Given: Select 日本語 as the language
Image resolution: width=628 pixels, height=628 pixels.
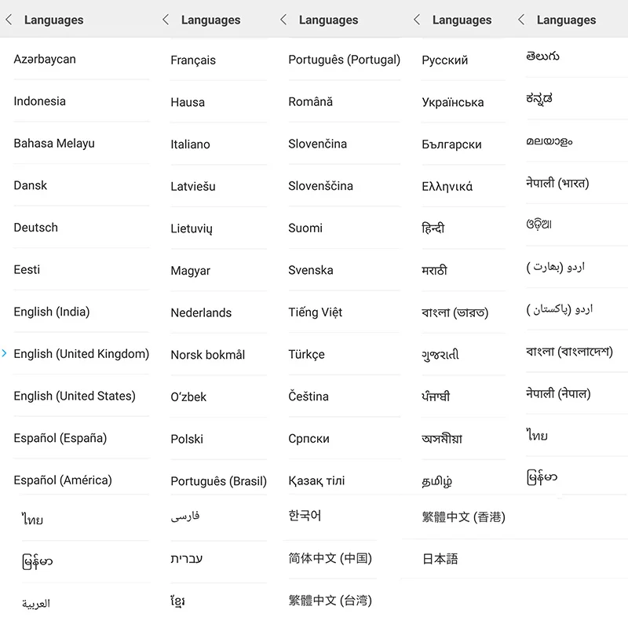Looking at the screenshot, I should coord(440,560).
